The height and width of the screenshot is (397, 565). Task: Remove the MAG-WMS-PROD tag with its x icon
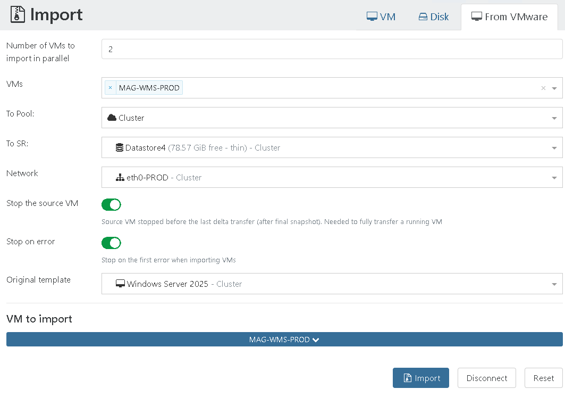tap(110, 88)
